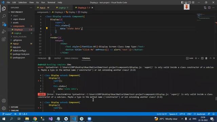
Task: Open the Terminal menu
Action: click(51, 2)
